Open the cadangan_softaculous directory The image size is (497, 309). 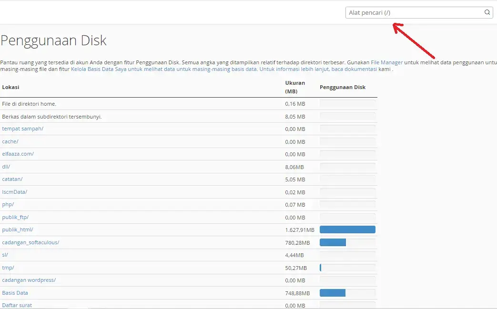(x=30, y=242)
